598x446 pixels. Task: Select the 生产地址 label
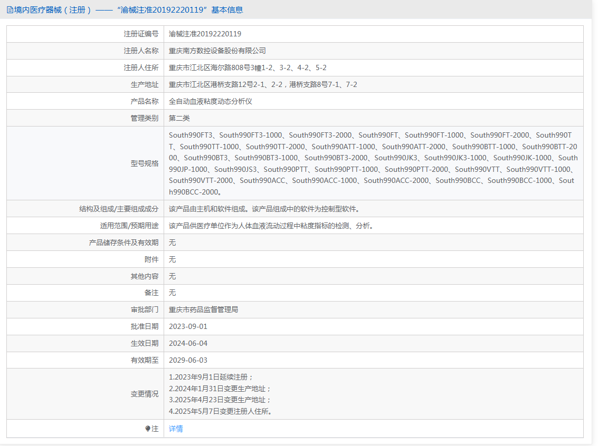click(x=145, y=84)
